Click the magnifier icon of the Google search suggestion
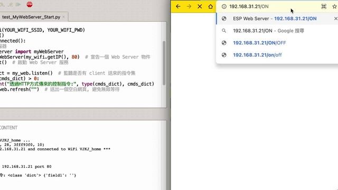This screenshot has width=338, height=190. click(x=224, y=31)
